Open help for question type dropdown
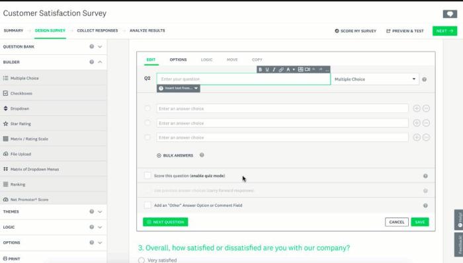The width and height of the screenshot is (463, 263). click(x=425, y=79)
